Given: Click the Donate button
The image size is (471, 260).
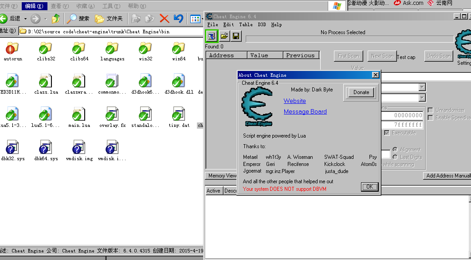Looking at the screenshot, I should [361, 92].
